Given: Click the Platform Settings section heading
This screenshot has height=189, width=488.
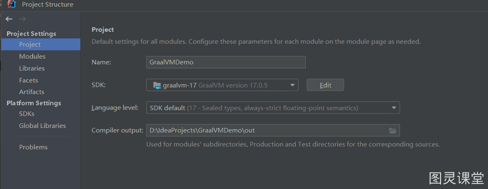Looking at the screenshot, I should (x=34, y=103).
